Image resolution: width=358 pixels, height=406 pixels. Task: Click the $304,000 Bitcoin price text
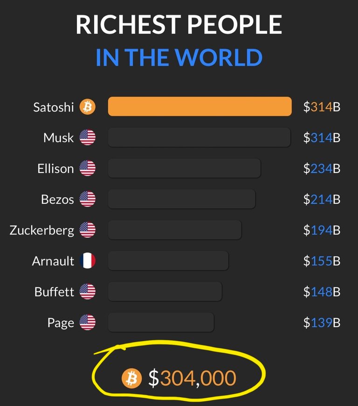[193, 378]
